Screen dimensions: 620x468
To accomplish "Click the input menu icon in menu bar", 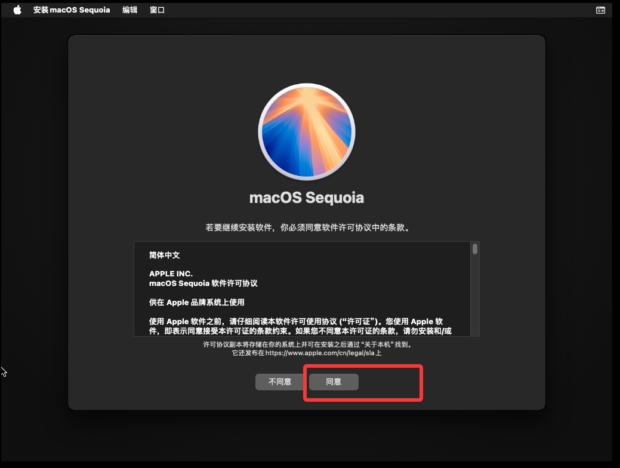I will pyautogui.click(x=600, y=10).
